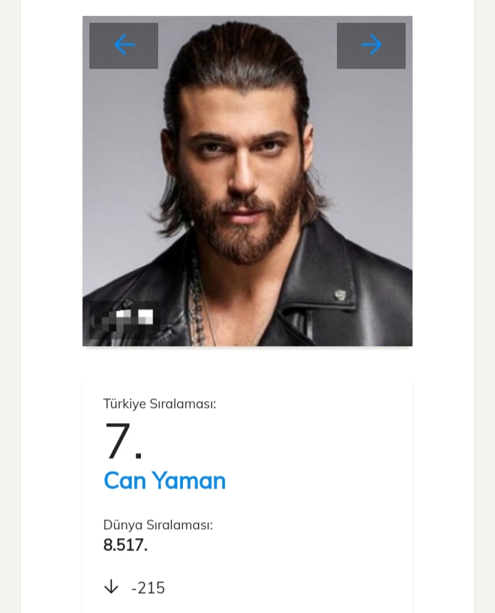Click the -215 rank change value
495x613 pixels.
click(x=148, y=588)
